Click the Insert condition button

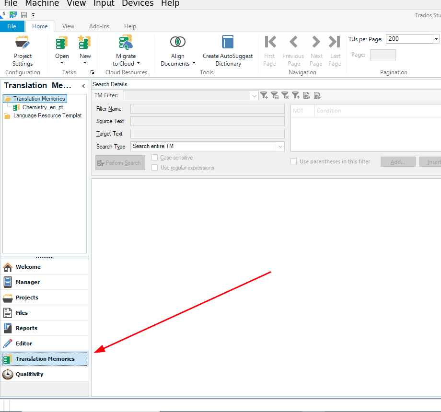pyautogui.click(x=430, y=162)
